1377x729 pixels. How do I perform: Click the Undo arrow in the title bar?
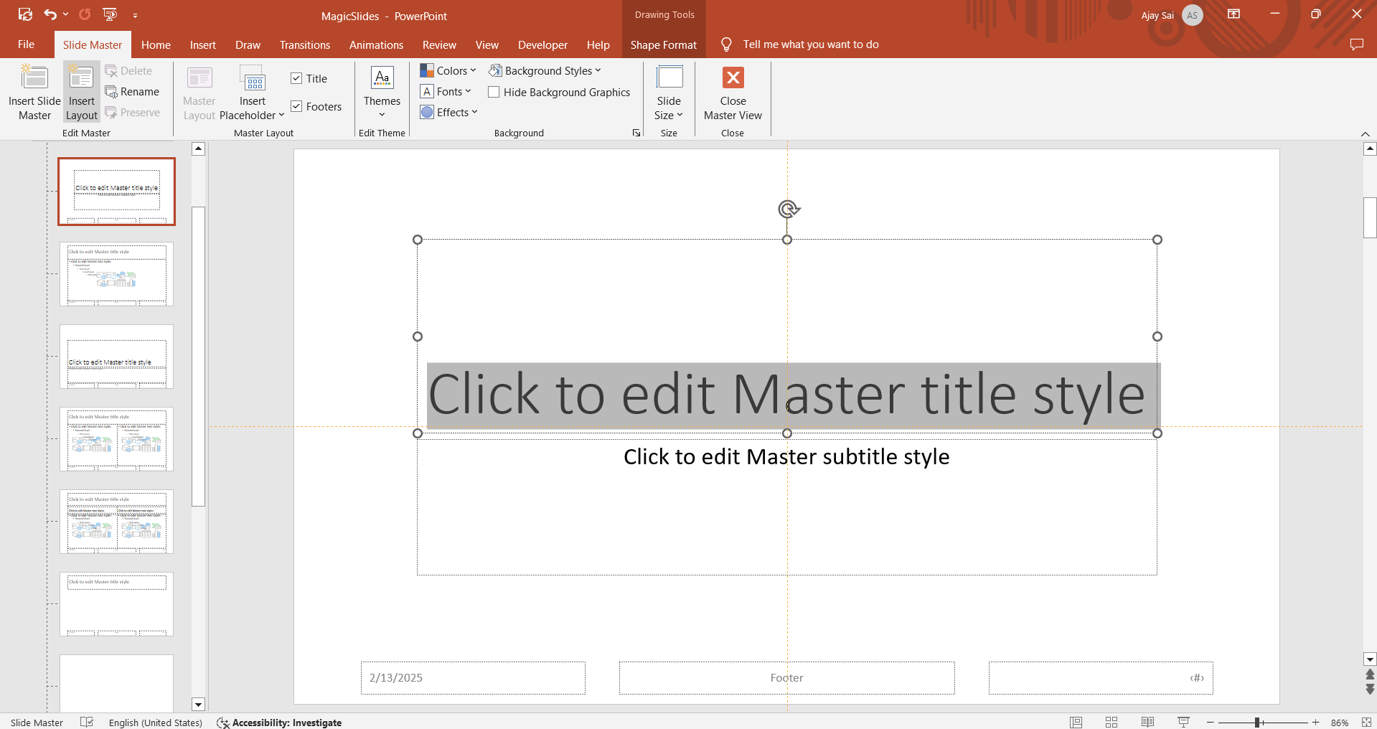[x=50, y=14]
